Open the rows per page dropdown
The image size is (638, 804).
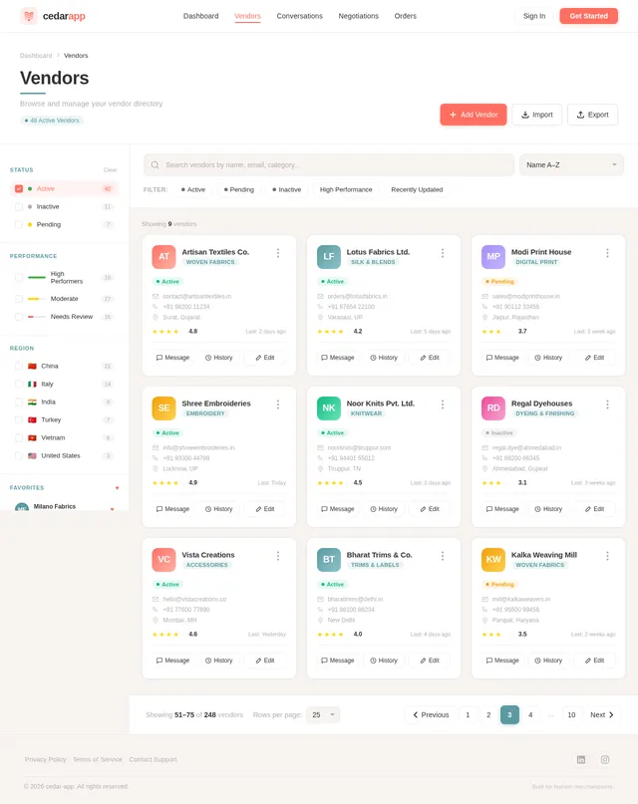pos(323,714)
